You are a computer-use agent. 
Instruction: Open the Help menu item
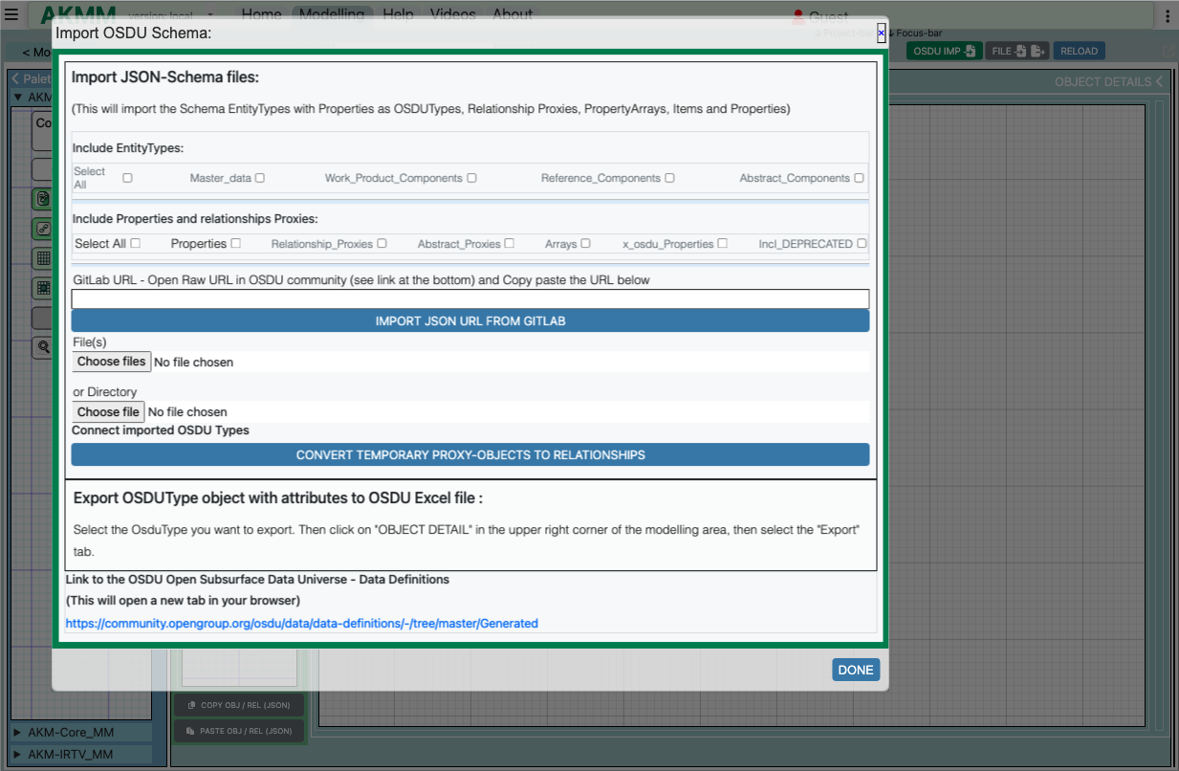[x=398, y=14]
